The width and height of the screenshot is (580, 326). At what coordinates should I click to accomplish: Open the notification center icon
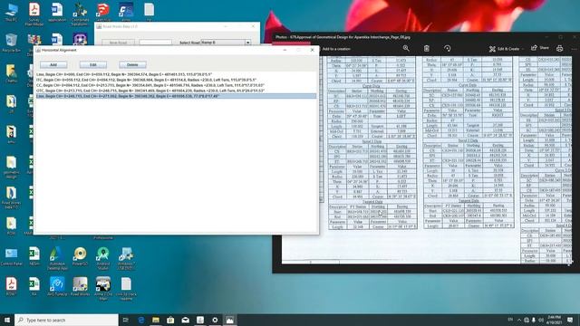point(570,320)
